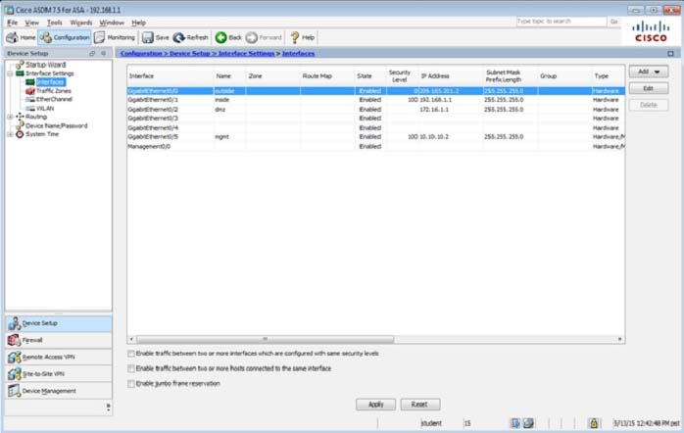Image resolution: width=684 pixels, height=433 pixels.
Task: Select Routing in the tree
Action: [36, 117]
